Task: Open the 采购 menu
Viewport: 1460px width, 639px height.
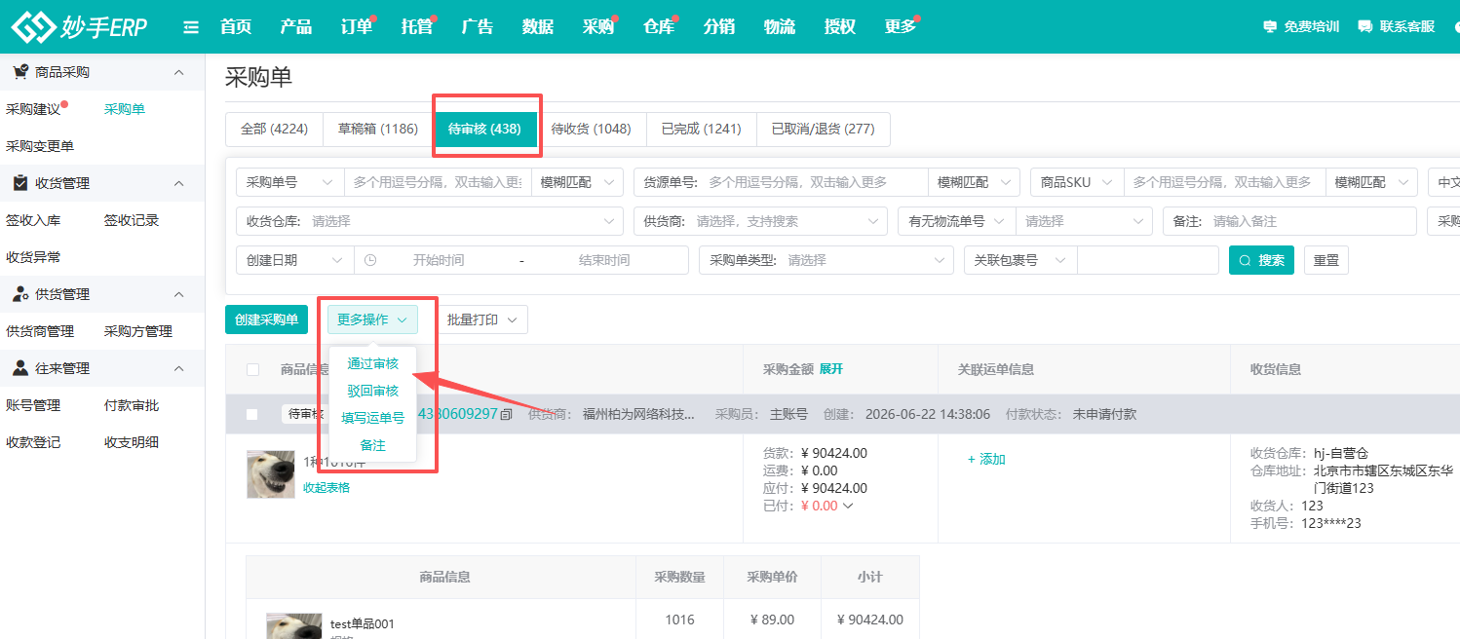Action: click(598, 27)
